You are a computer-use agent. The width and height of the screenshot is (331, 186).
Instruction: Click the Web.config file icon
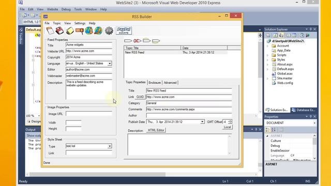point(274,83)
